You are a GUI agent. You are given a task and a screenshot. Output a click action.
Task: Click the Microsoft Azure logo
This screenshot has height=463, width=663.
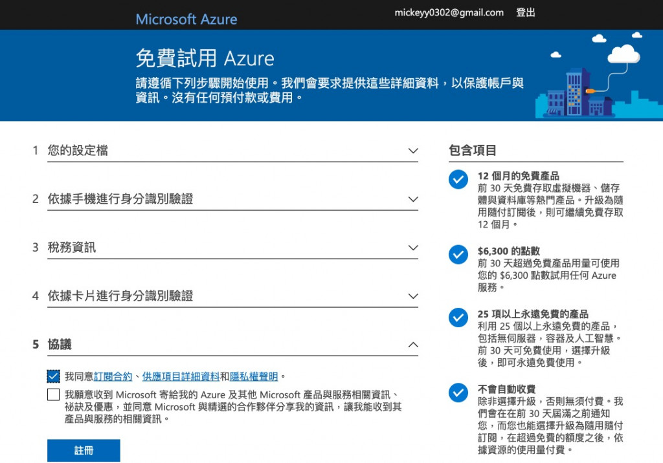pyautogui.click(x=186, y=19)
